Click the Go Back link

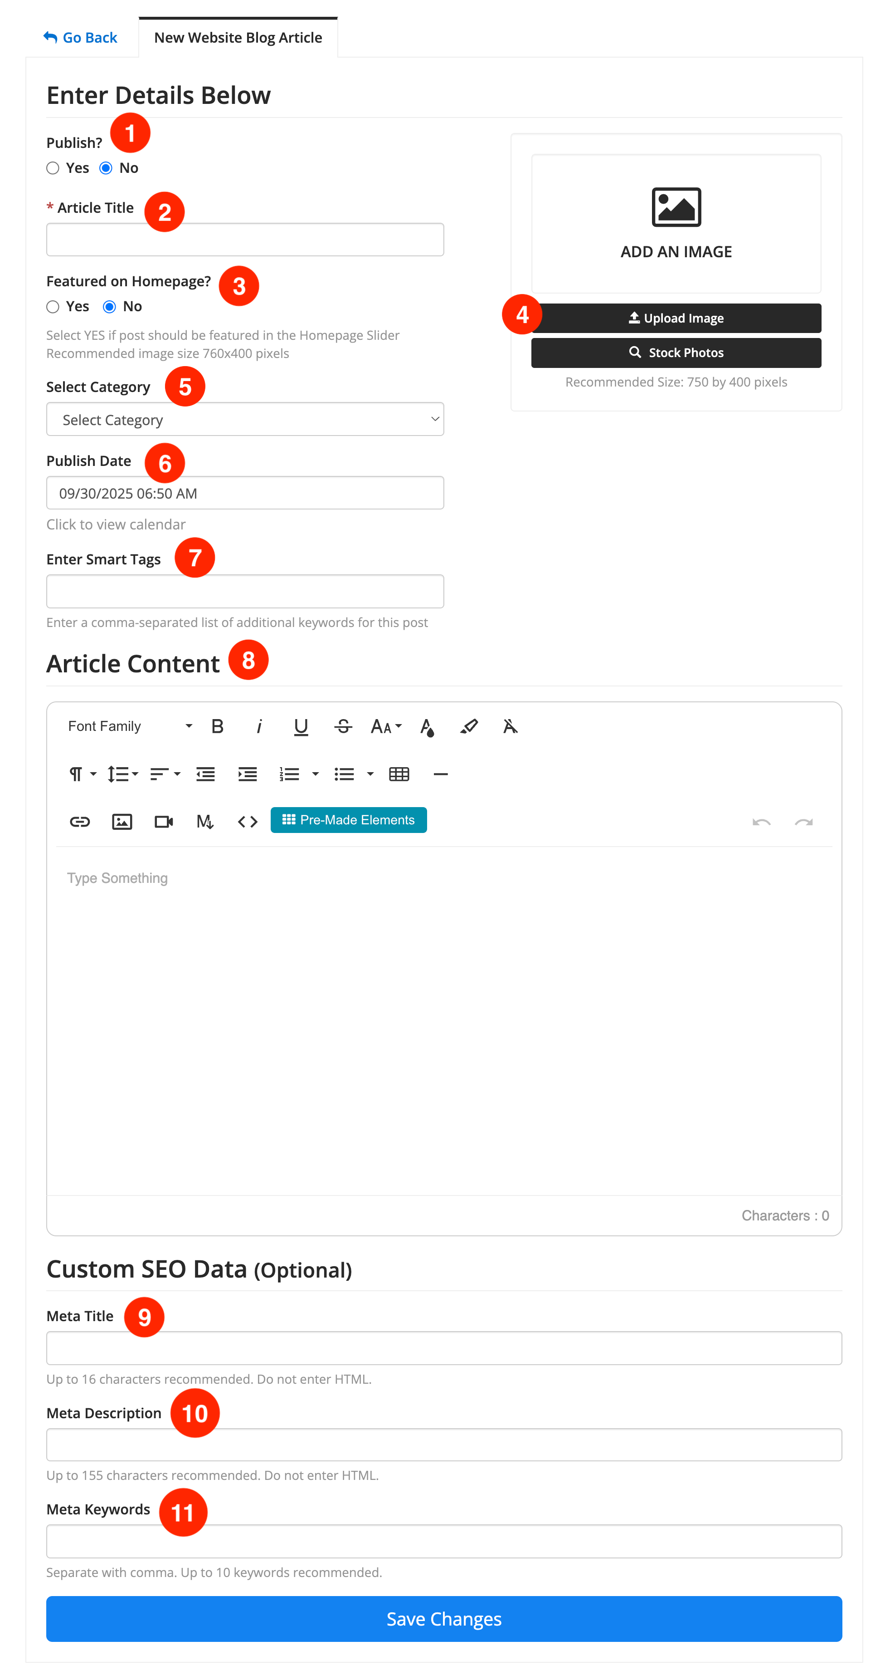pos(80,38)
